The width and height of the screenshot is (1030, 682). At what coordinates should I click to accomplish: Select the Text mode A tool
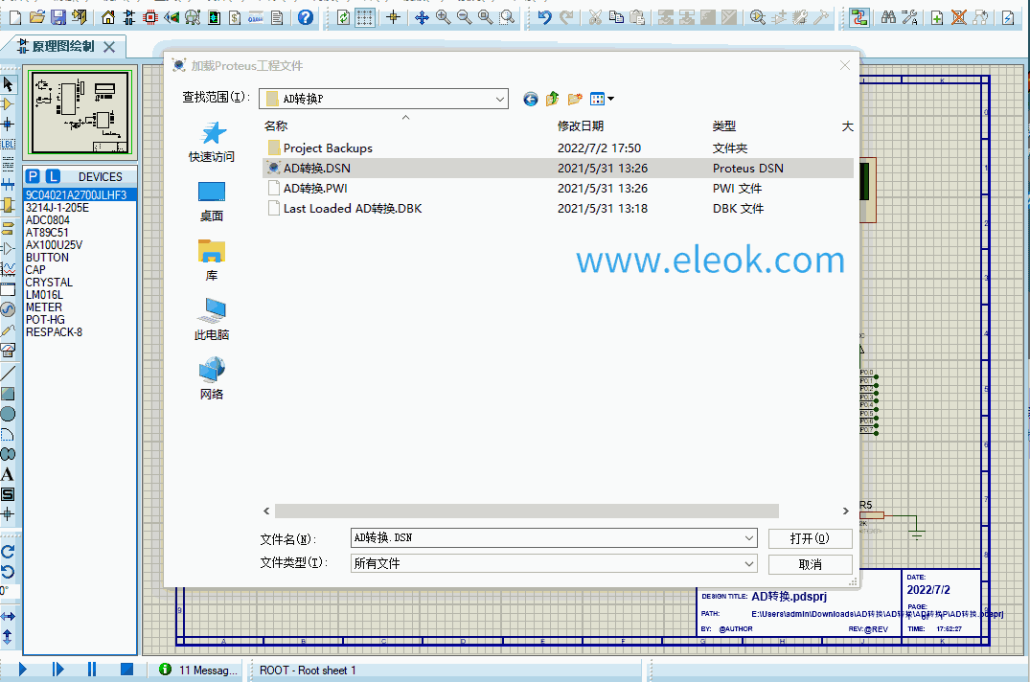click(x=8, y=474)
